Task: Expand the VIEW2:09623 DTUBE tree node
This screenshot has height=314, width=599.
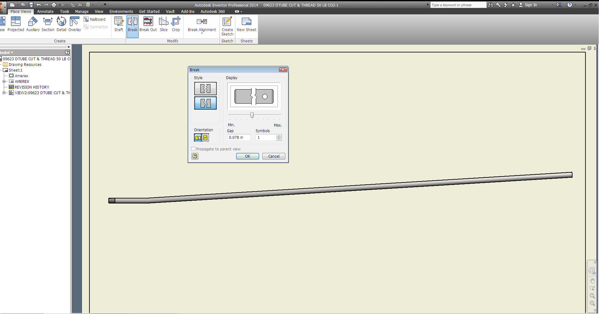Action: click(4, 93)
